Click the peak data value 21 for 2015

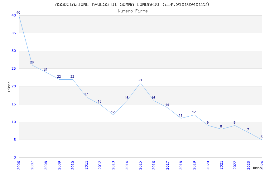(140, 80)
